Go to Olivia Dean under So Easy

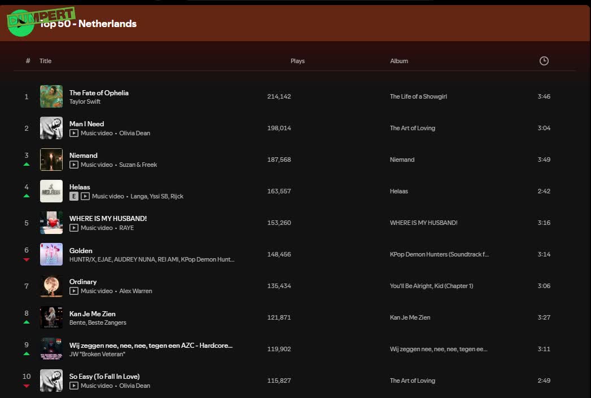(134, 386)
